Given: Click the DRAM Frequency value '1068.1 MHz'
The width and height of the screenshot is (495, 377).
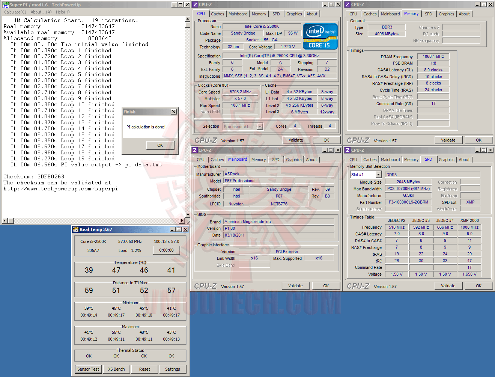Looking at the screenshot, I should [x=433, y=56].
